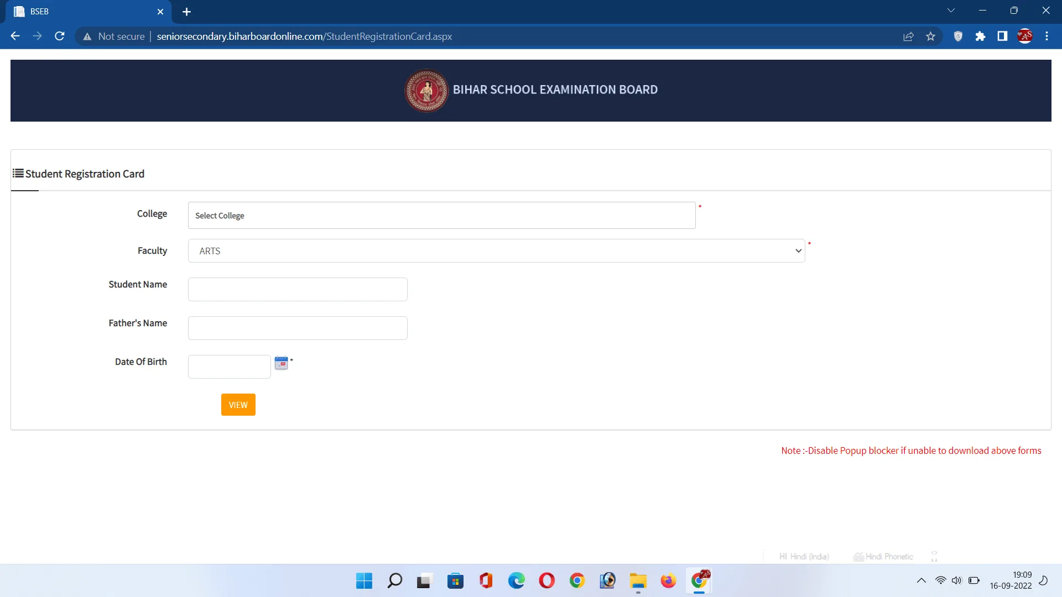The height and width of the screenshot is (597, 1062).
Task: Open the Windows Start menu
Action: pos(364,581)
